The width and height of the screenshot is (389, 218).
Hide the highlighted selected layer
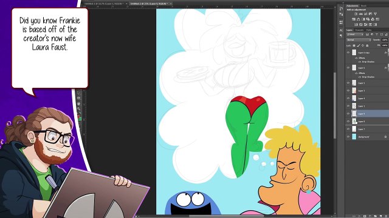coord(348,113)
